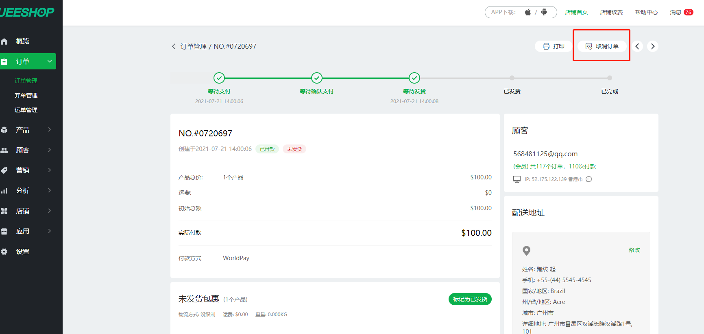Viewport: 704px width, 334px height.
Task: Click 修改 link in shipping address
Action: [634, 250]
